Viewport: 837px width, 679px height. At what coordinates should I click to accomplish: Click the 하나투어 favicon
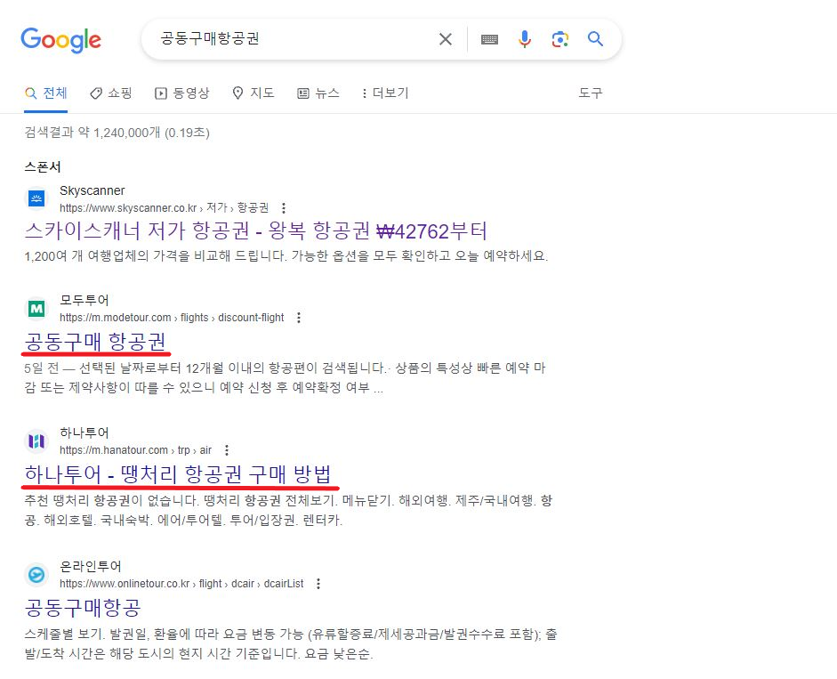coord(36,441)
